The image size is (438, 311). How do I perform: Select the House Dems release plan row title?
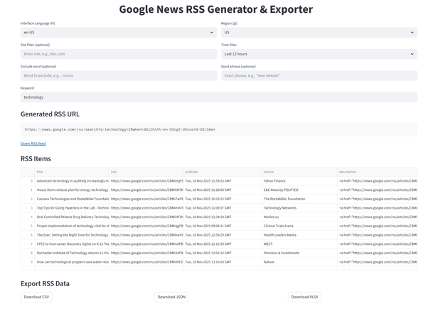(x=71, y=190)
